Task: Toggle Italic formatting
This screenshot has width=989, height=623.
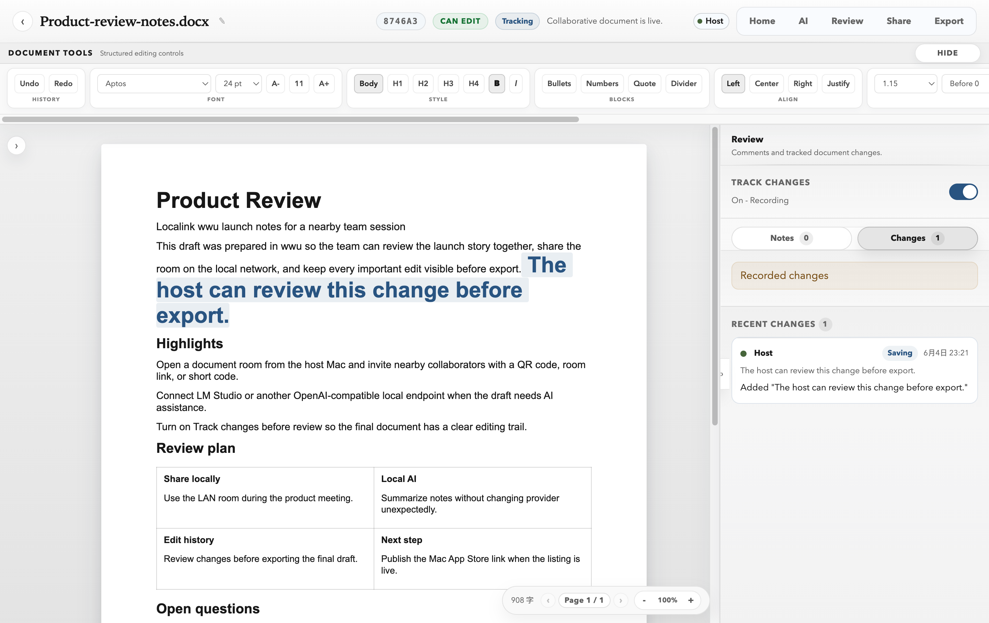Action: point(516,83)
